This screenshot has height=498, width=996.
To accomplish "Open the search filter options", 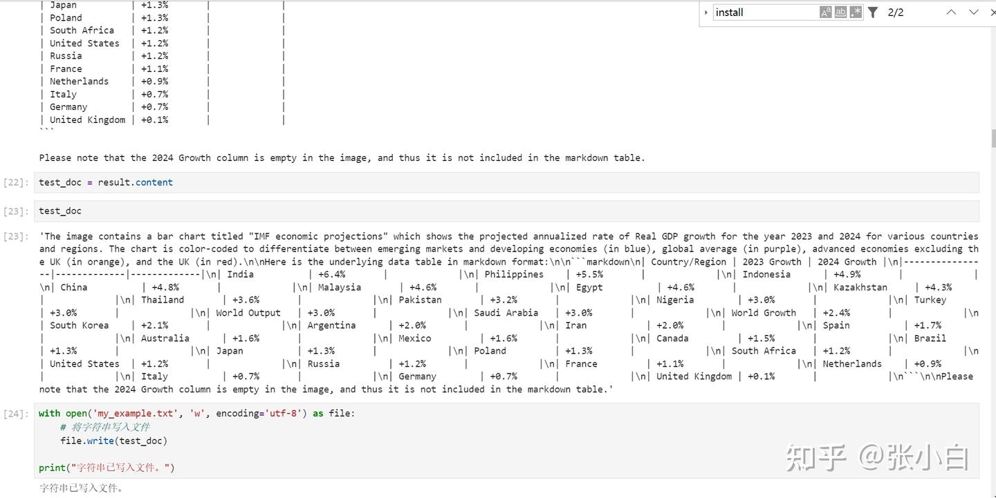I will pyautogui.click(x=873, y=12).
